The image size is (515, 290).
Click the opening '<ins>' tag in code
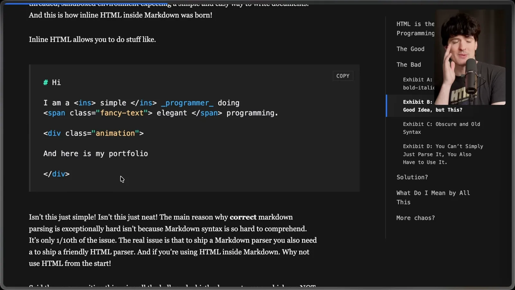pyautogui.click(x=85, y=103)
